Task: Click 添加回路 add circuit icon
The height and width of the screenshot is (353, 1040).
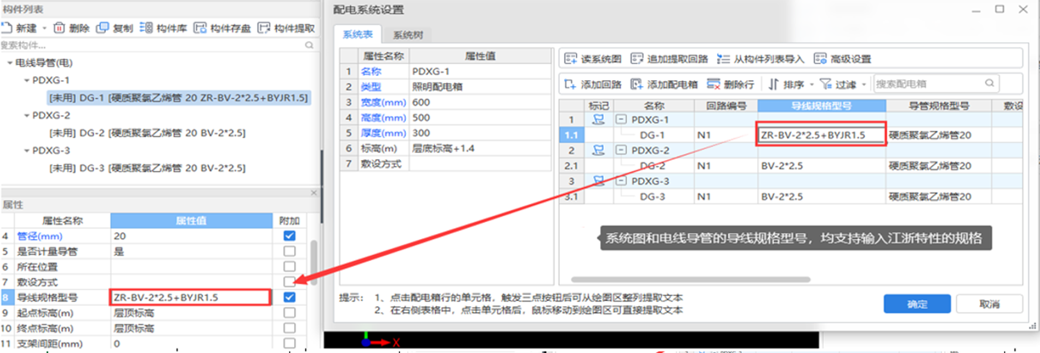Action: click(x=570, y=84)
